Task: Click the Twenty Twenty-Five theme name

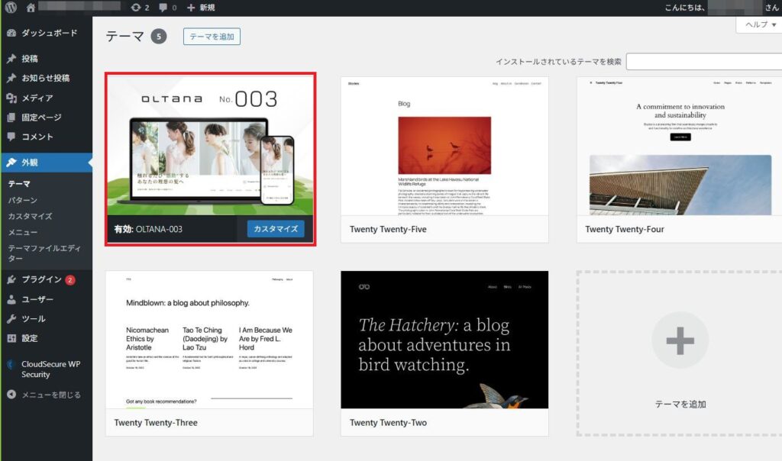Action: coord(388,229)
